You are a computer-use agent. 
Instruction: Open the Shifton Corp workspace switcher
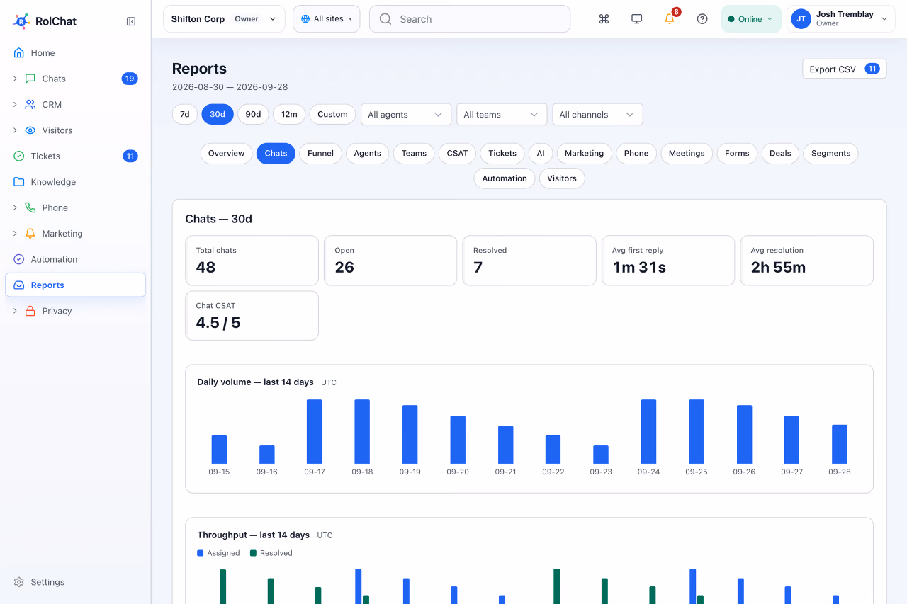[x=224, y=19]
